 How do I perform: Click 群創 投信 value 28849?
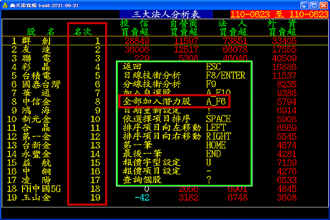pyautogui.click(x=137, y=41)
